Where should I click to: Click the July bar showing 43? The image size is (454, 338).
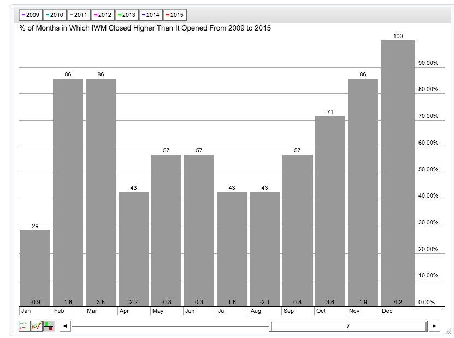(232, 249)
